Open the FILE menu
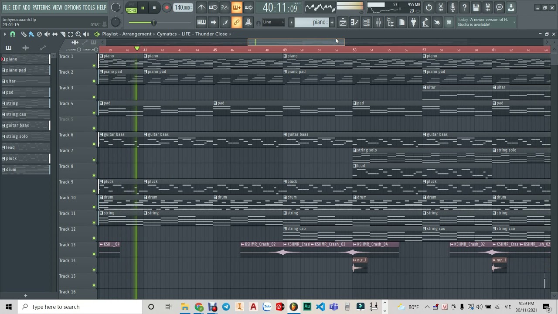Screen dimensions: 558x314 7,8
